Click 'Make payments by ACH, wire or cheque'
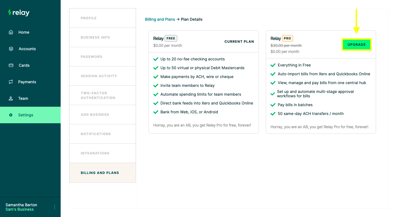The image size is (397, 217). coord(197,77)
